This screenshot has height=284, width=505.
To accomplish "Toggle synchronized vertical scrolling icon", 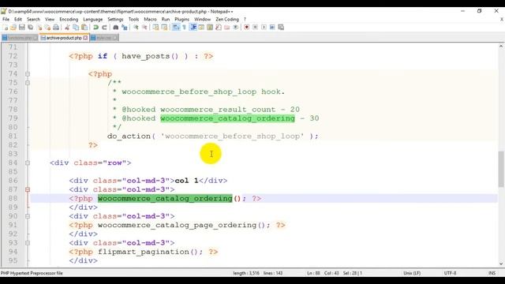I will pyautogui.click(x=155, y=28).
